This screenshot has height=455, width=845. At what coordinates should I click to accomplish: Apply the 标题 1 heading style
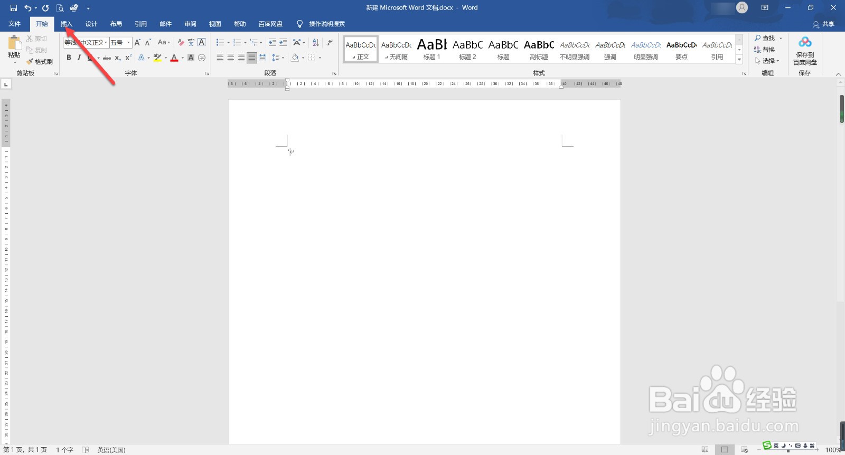point(431,49)
